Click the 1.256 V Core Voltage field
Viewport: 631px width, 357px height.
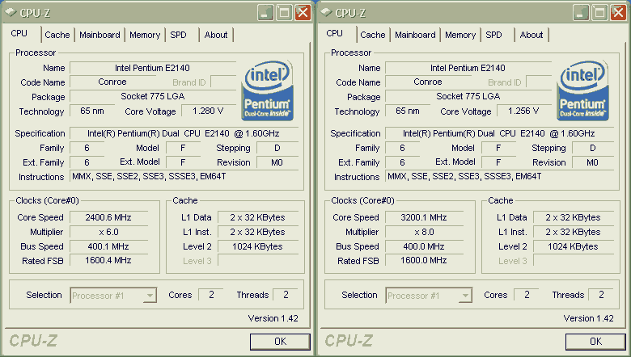(x=523, y=111)
